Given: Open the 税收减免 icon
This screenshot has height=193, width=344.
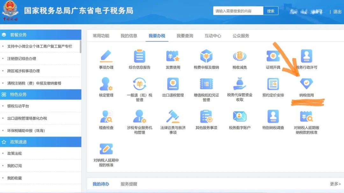Looking at the screenshot, I should (240, 56).
